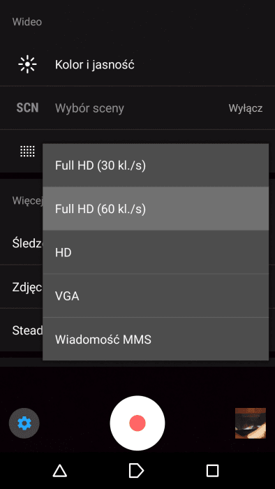The height and width of the screenshot is (489, 275).
Task: Open camera settings gear icon
Action: tap(24, 423)
